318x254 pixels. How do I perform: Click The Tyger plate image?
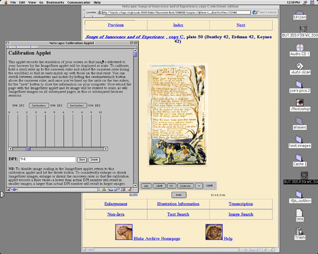click(178, 114)
